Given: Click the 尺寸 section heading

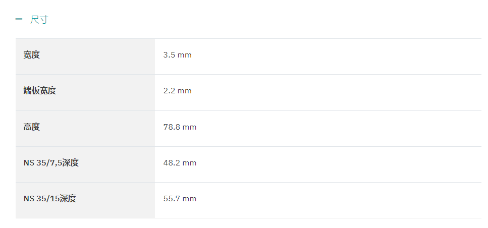Looking at the screenshot, I should [39, 20].
